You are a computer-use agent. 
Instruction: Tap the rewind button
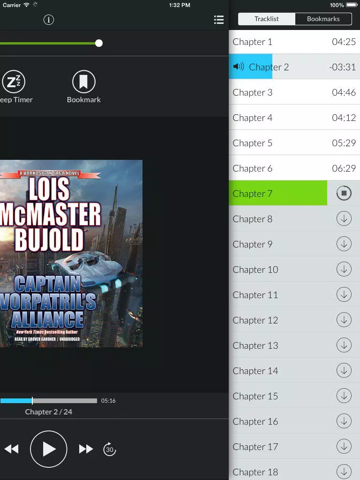coord(12,449)
